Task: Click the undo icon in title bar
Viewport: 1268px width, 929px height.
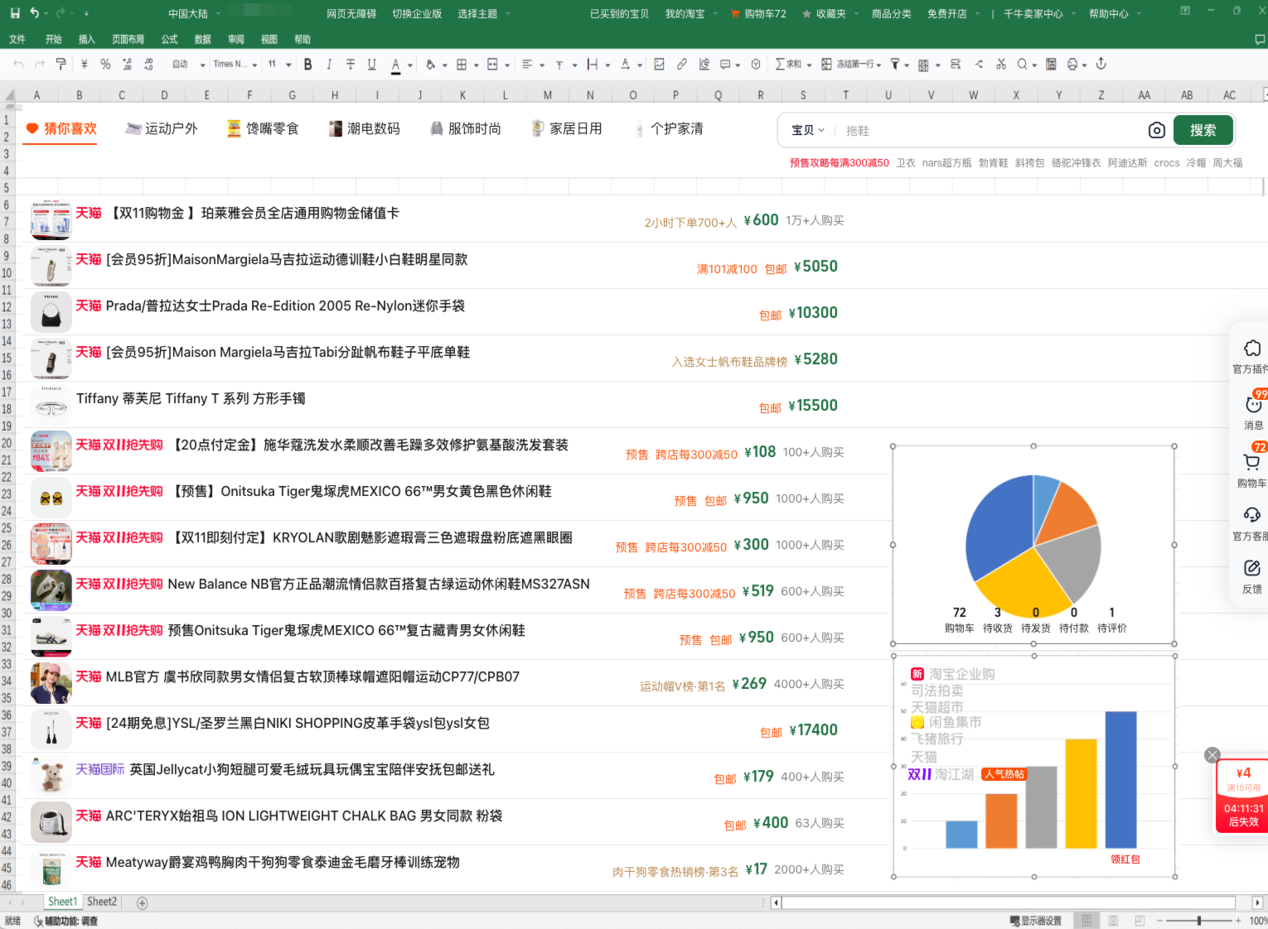Action: tap(35, 13)
